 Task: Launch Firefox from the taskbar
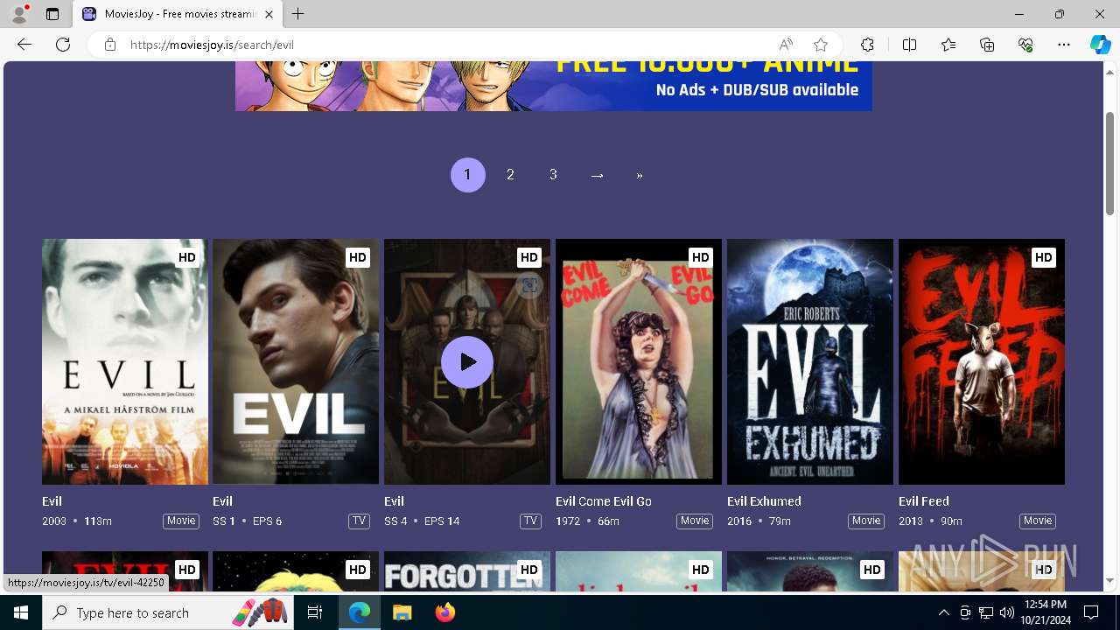pos(444,612)
